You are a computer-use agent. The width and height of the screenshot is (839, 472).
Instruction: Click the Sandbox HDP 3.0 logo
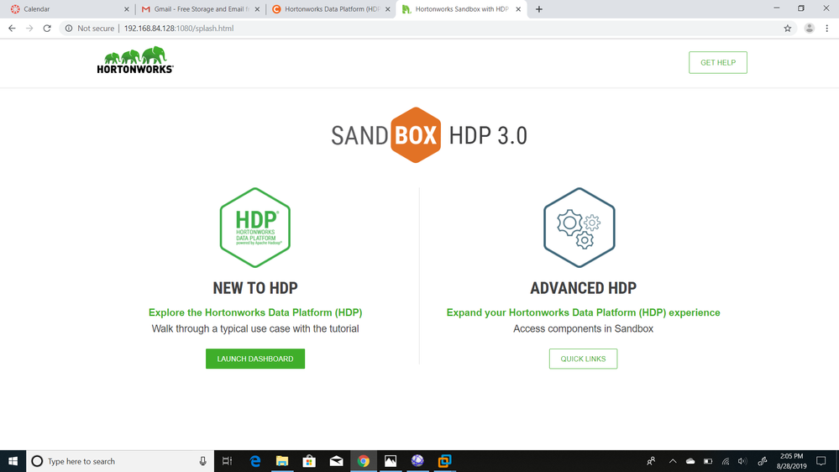click(x=429, y=135)
